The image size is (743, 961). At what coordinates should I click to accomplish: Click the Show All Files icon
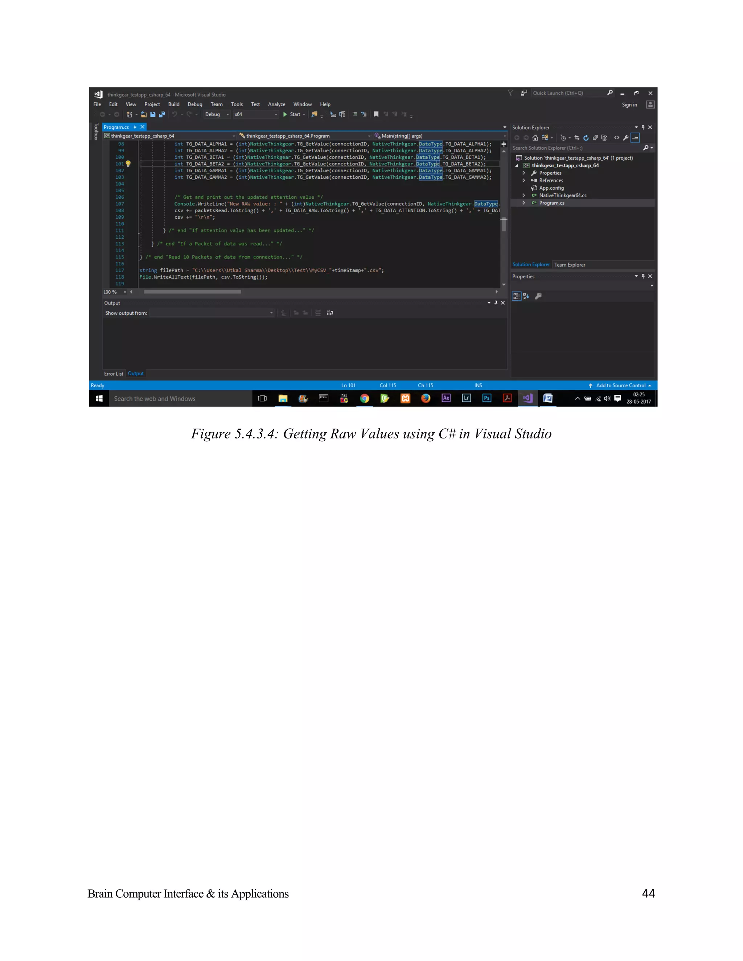pos(604,138)
